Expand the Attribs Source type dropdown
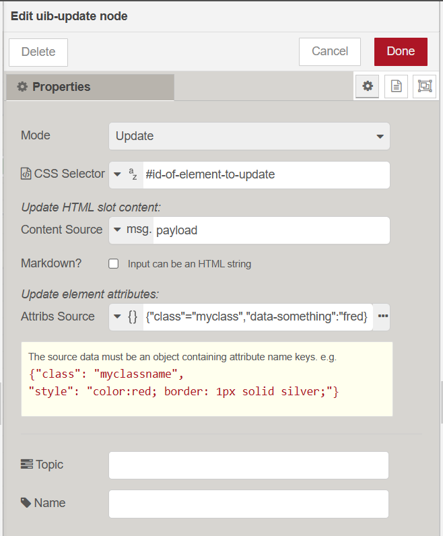The width and height of the screenshot is (443, 536). pos(117,316)
